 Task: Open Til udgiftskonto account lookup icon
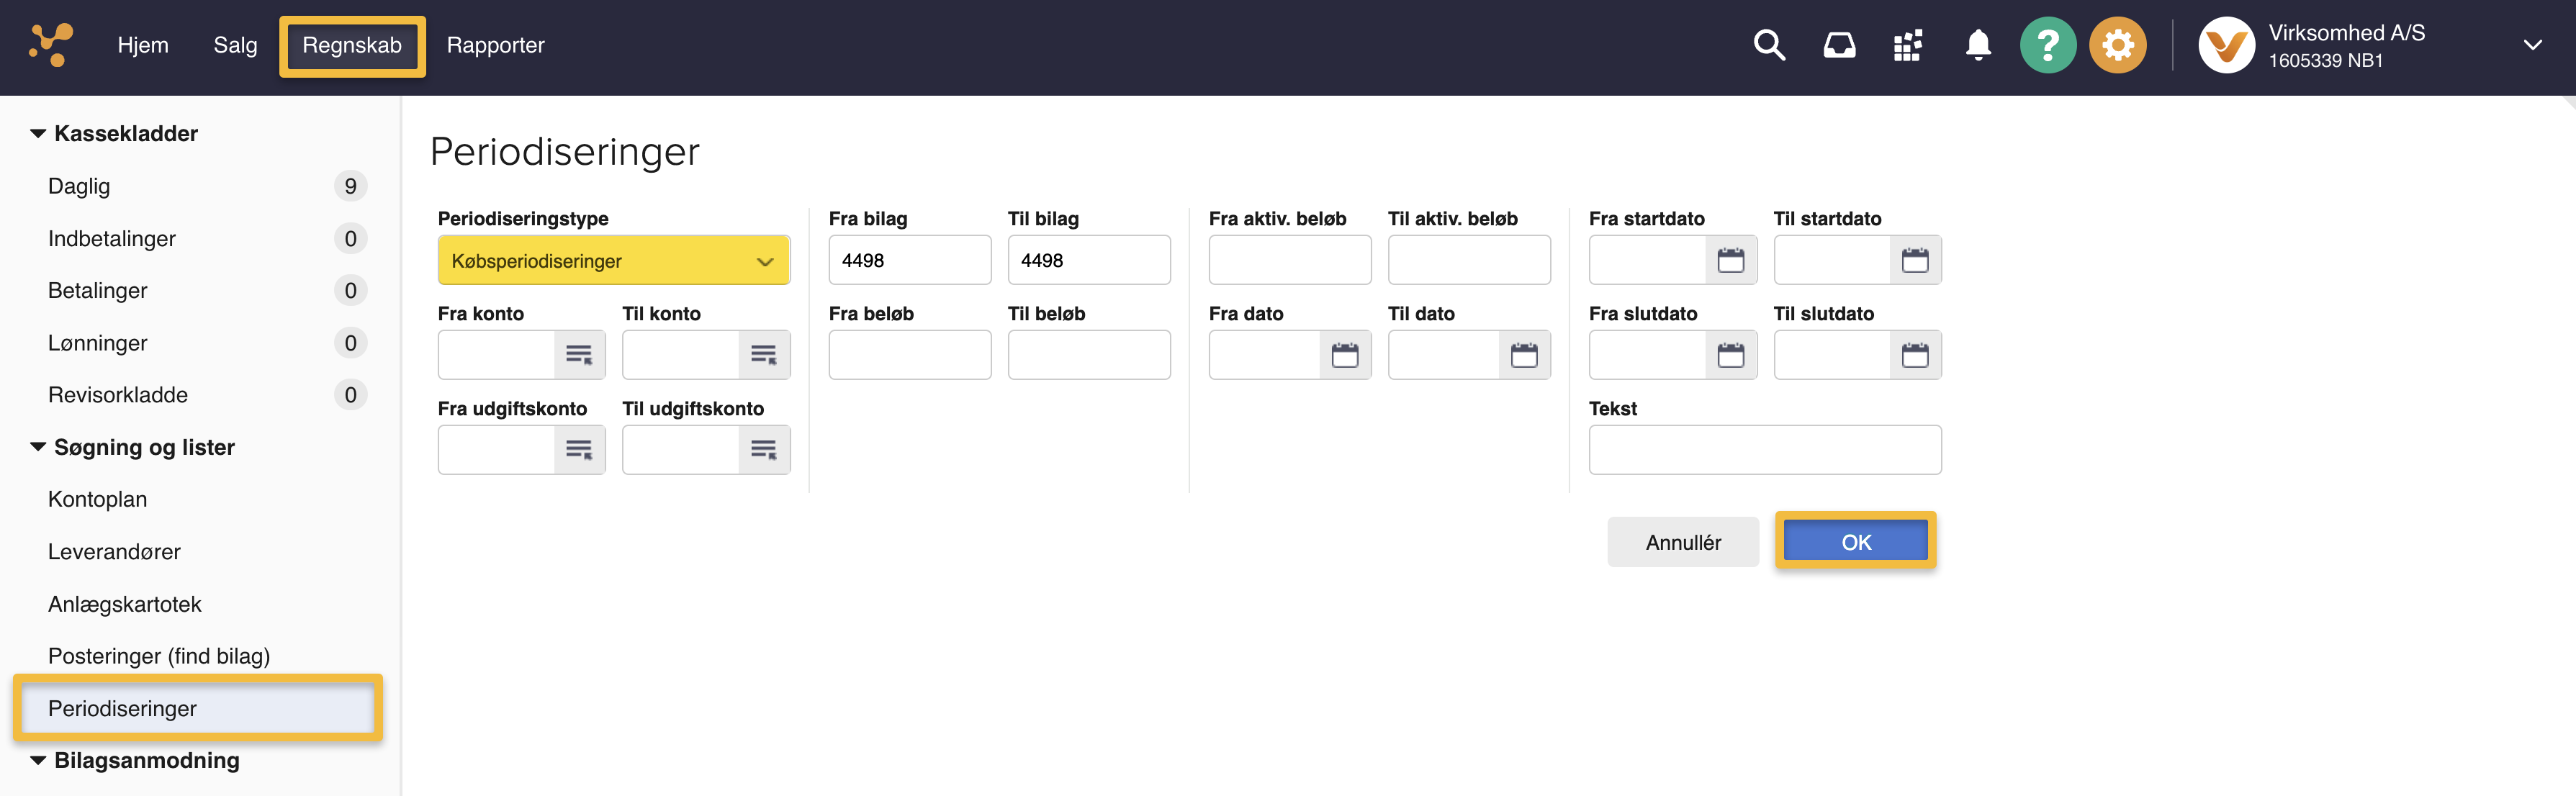tap(764, 450)
